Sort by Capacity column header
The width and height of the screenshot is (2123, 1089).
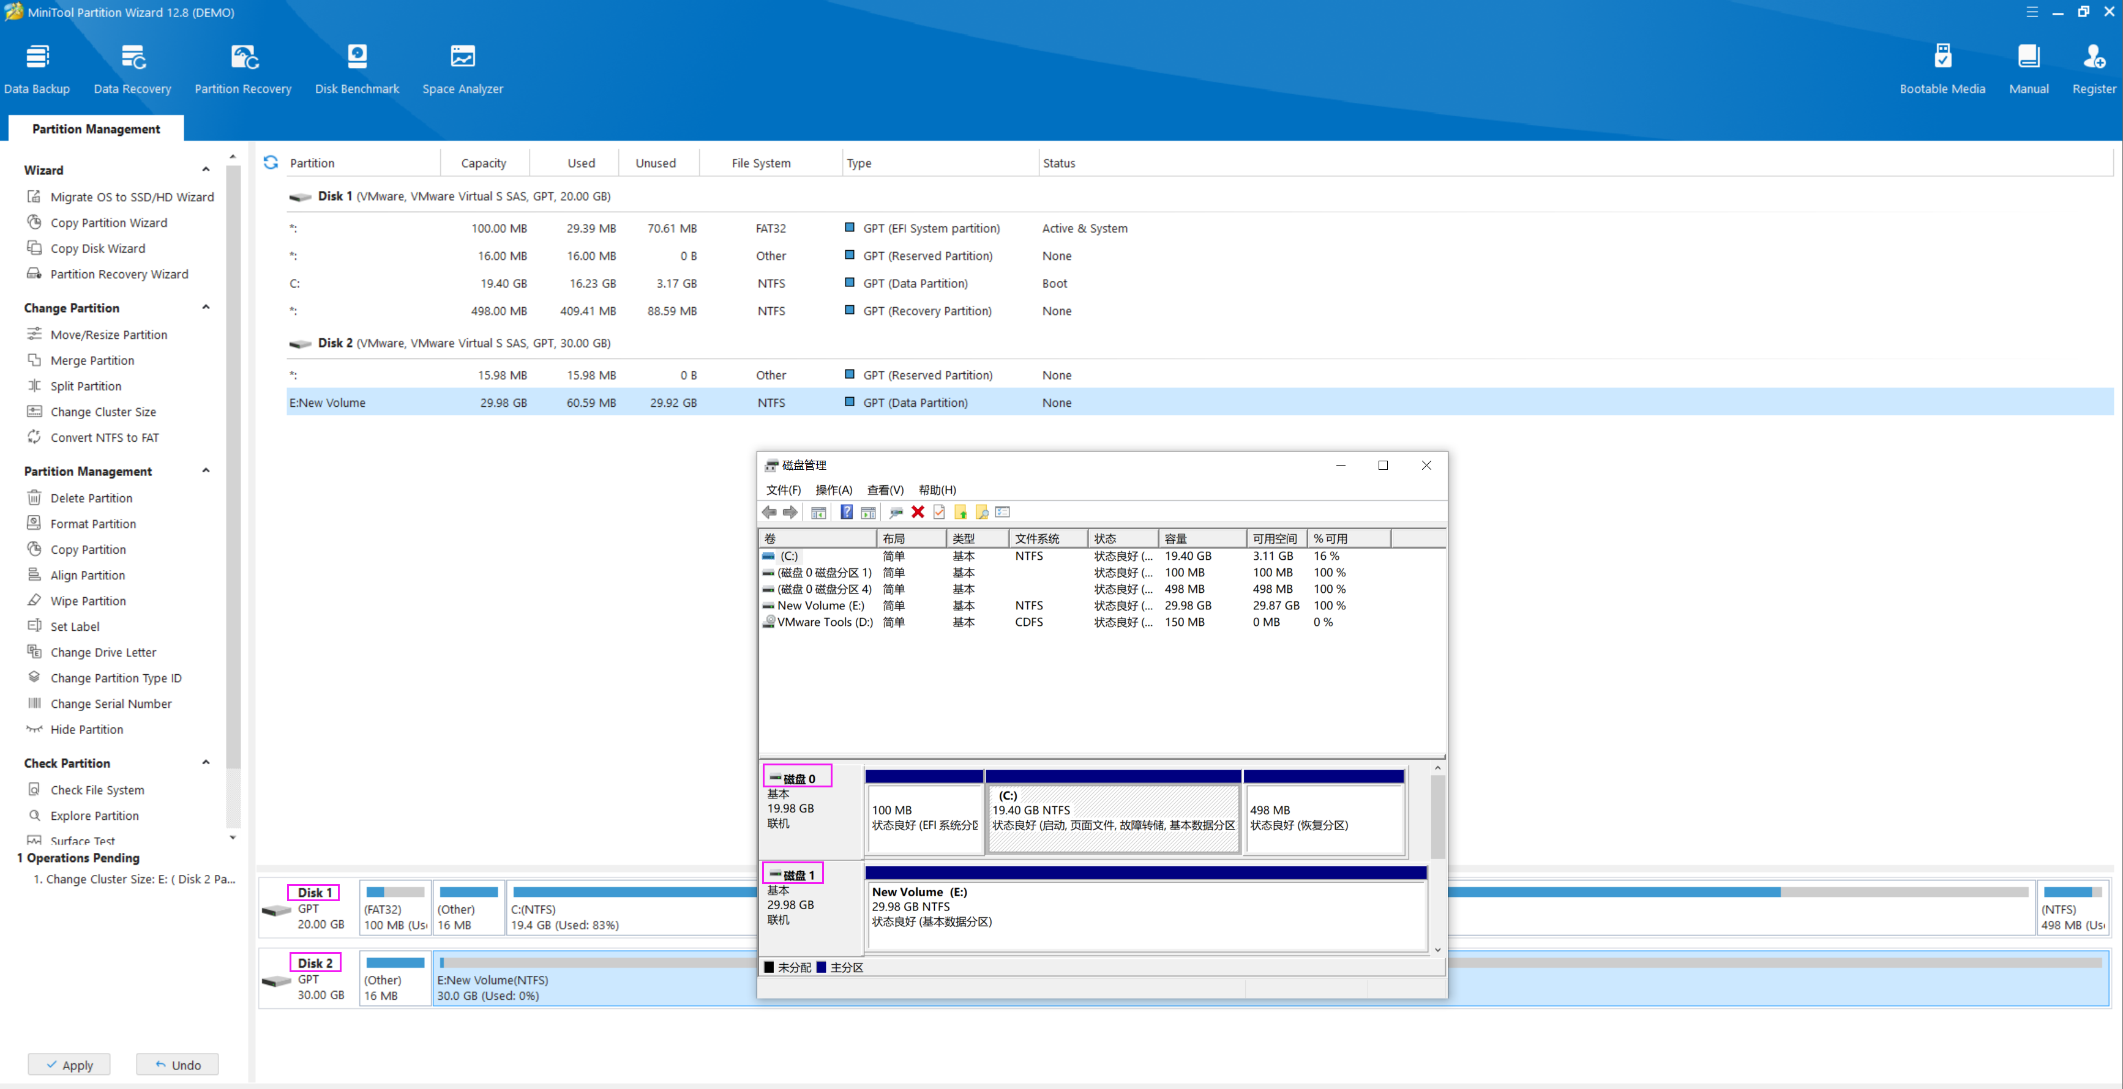(484, 163)
